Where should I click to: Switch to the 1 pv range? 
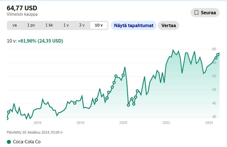click(x=31, y=25)
